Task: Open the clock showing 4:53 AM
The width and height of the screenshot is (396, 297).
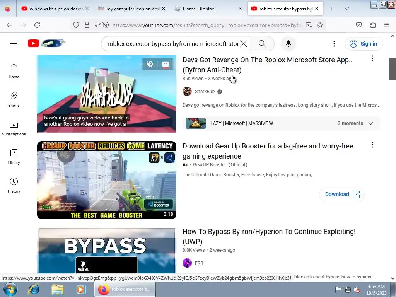Action: point(376,290)
